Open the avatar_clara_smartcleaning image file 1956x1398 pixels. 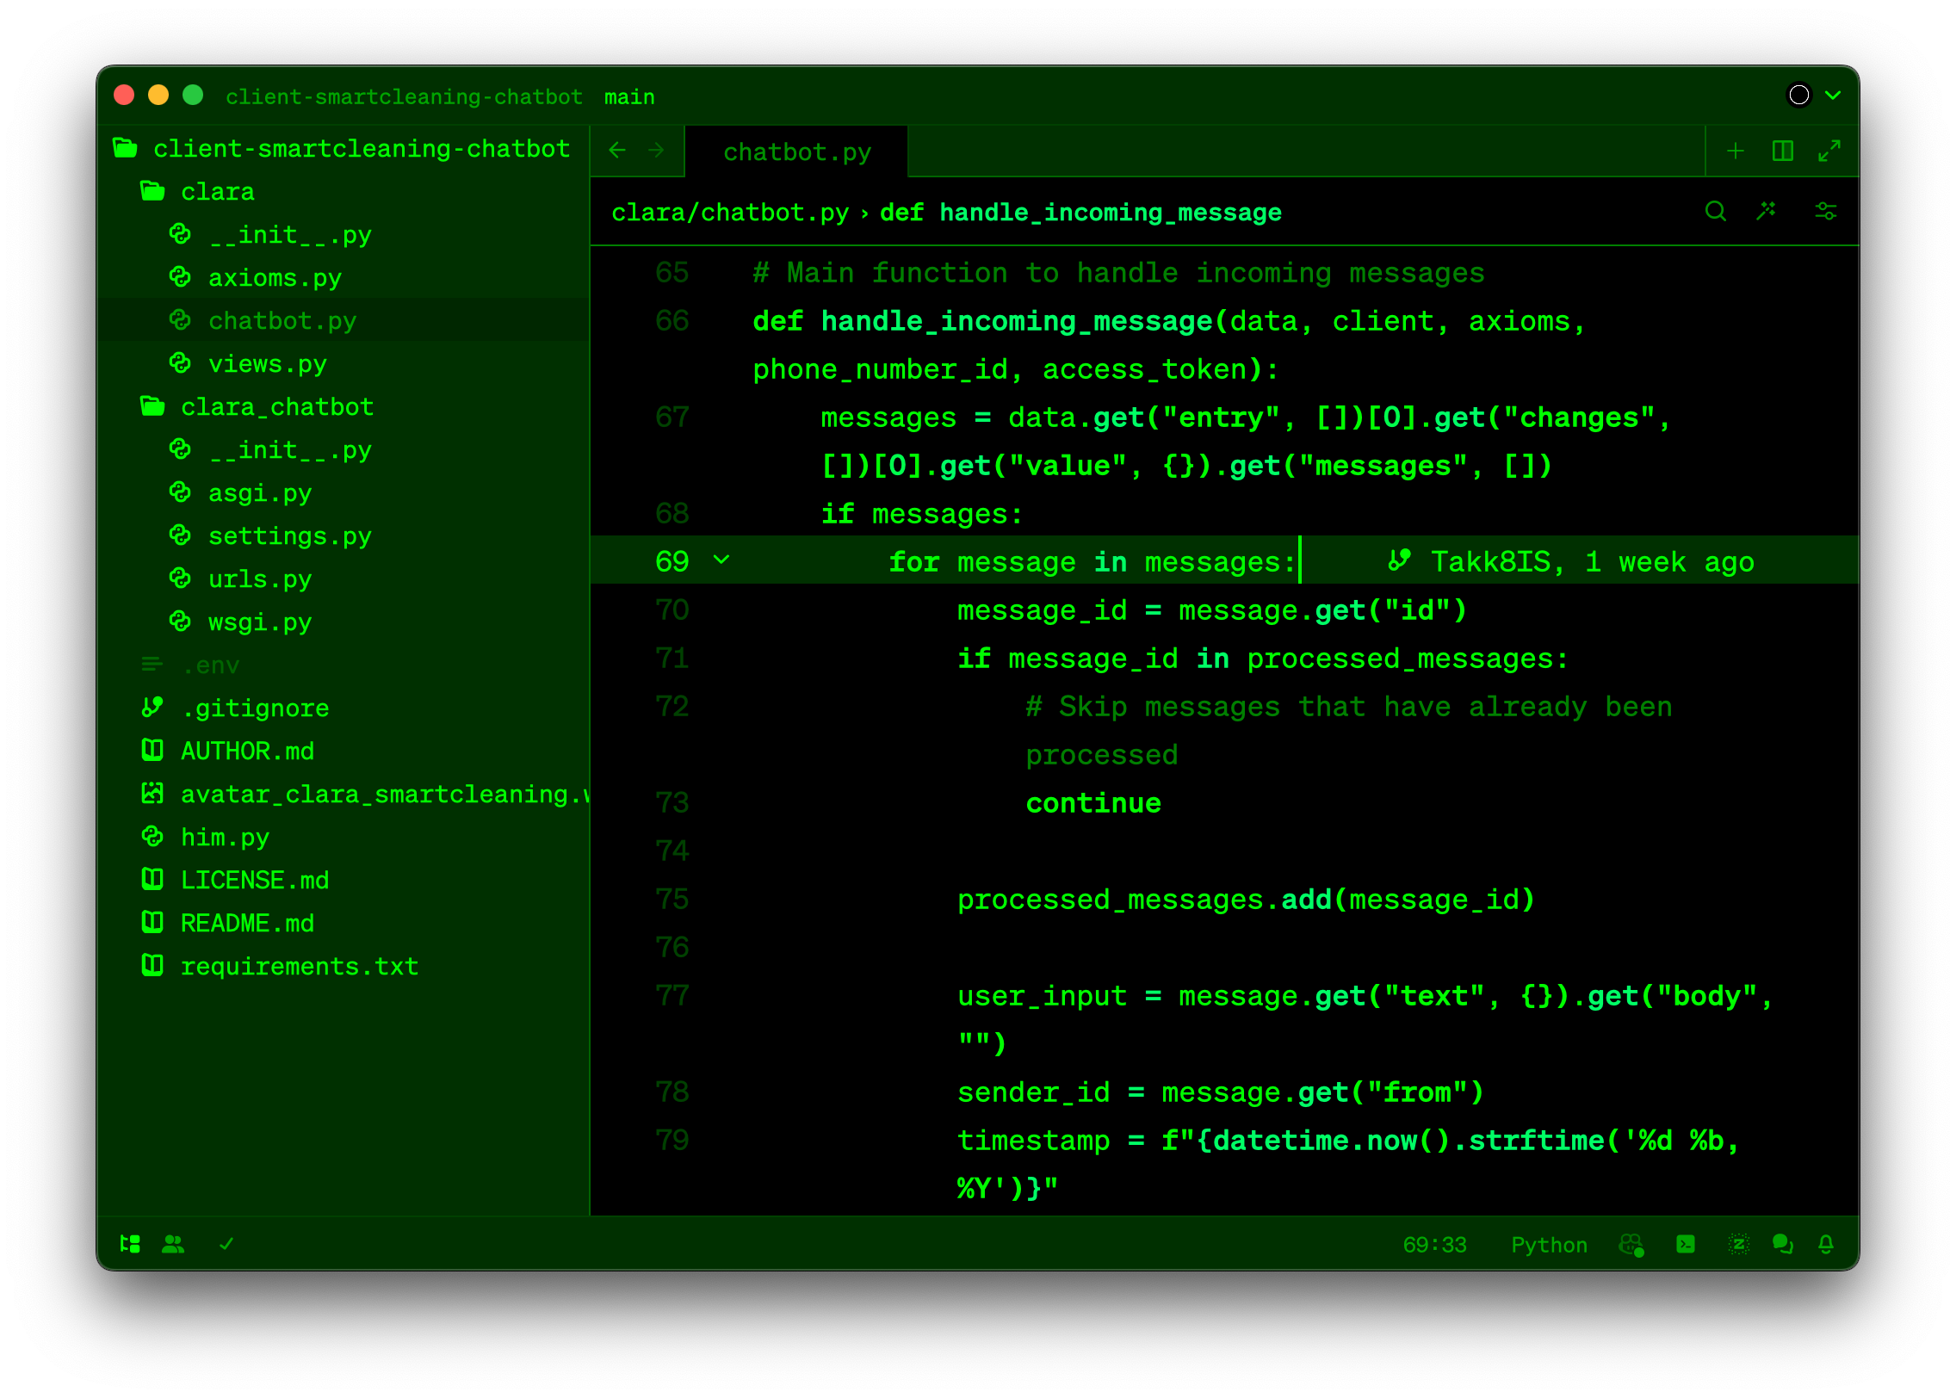[x=343, y=794]
